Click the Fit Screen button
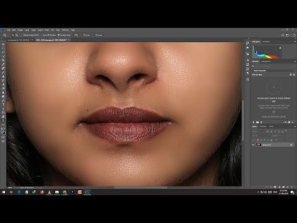This screenshot has height=223, width=297. [86, 35]
